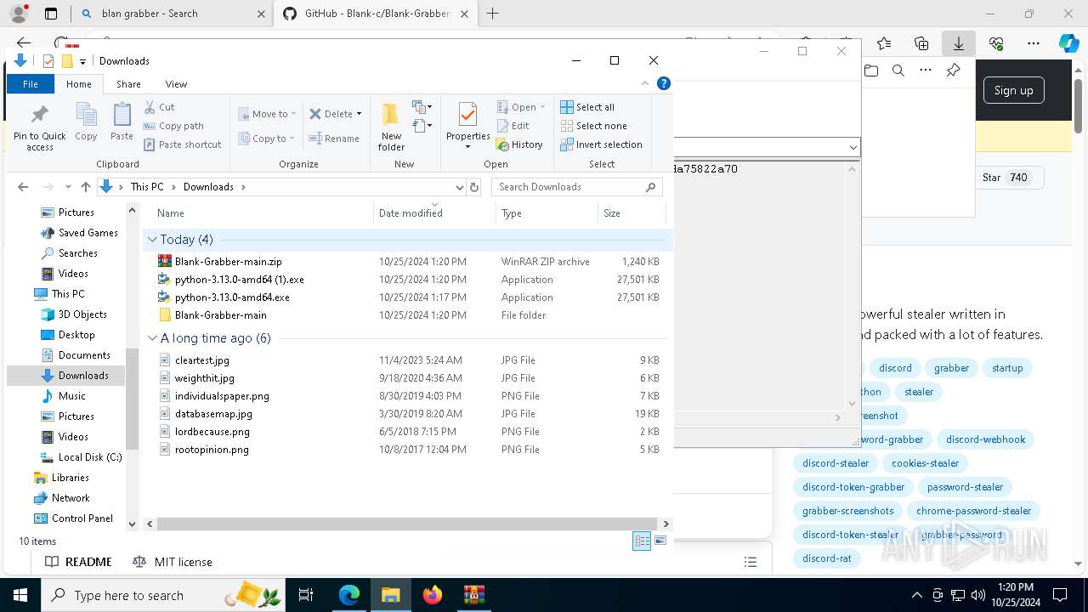Click the discord-webhook topic tag
Image resolution: width=1088 pixels, height=612 pixels.
tap(985, 439)
